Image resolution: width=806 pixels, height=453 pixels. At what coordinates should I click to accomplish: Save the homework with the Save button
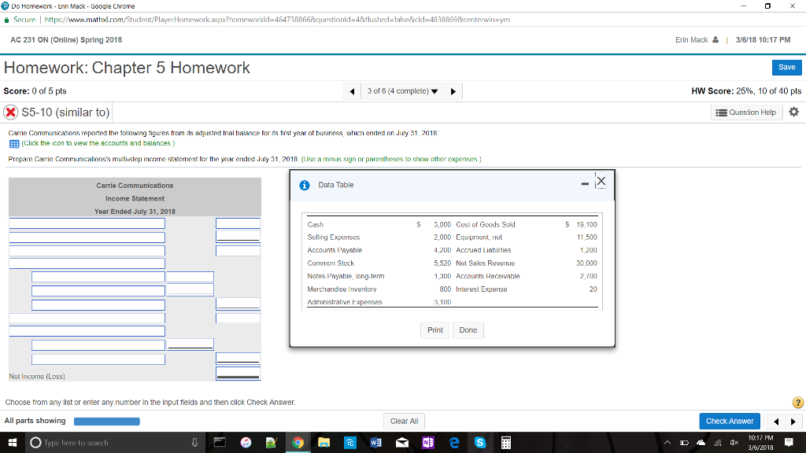tap(786, 68)
